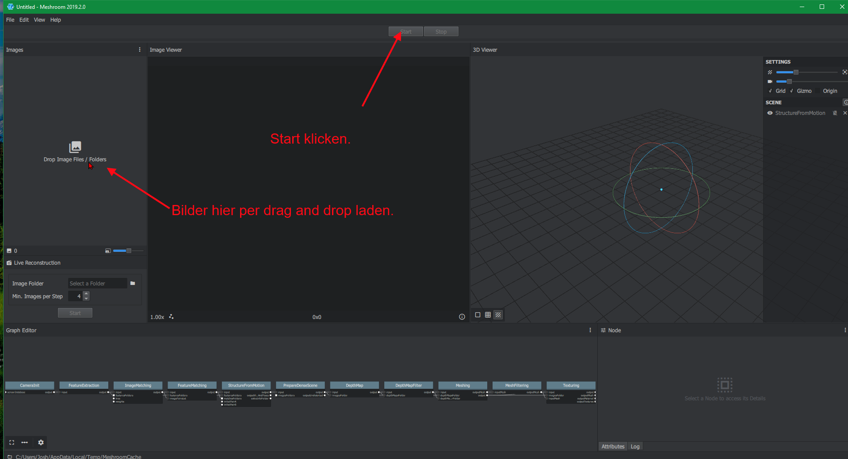Open the File menu
The image size is (848, 459).
tap(10, 20)
